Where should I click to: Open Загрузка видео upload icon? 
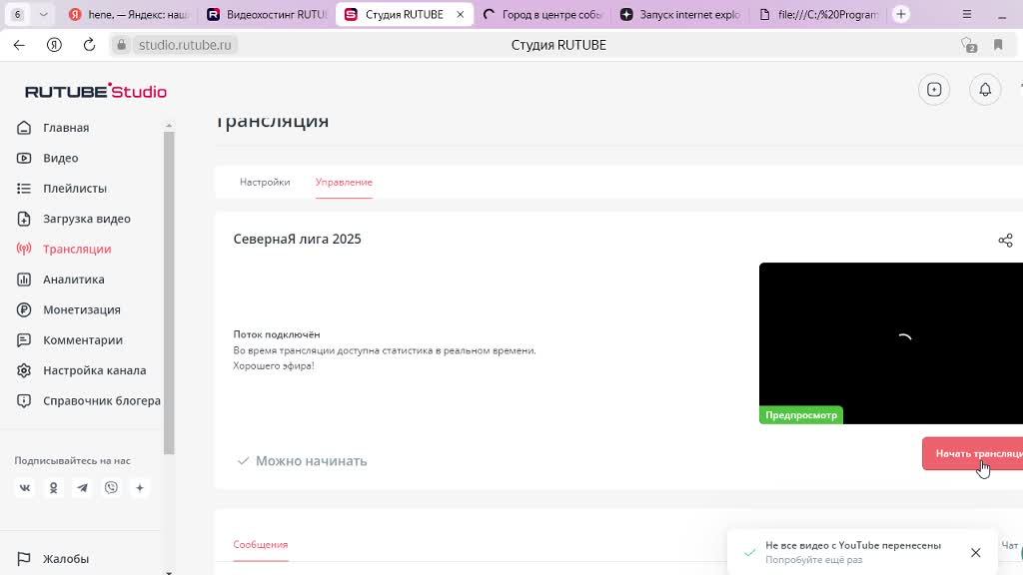pyautogui.click(x=24, y=219)
